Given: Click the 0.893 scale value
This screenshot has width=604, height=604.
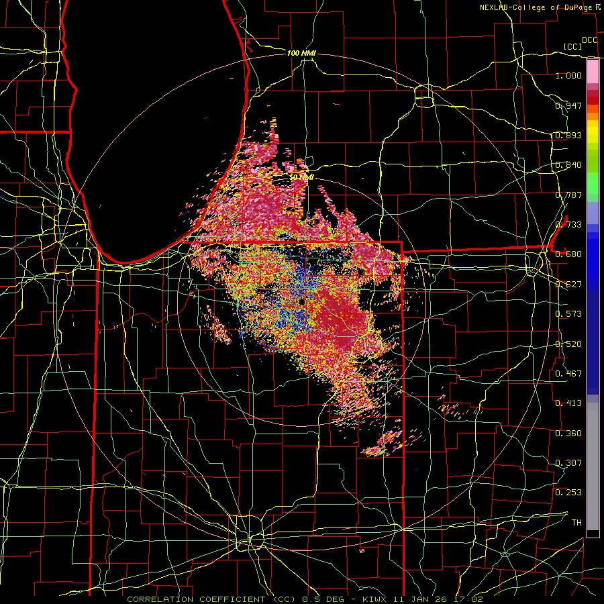Looking at the screenshot, I should point(568,135).
